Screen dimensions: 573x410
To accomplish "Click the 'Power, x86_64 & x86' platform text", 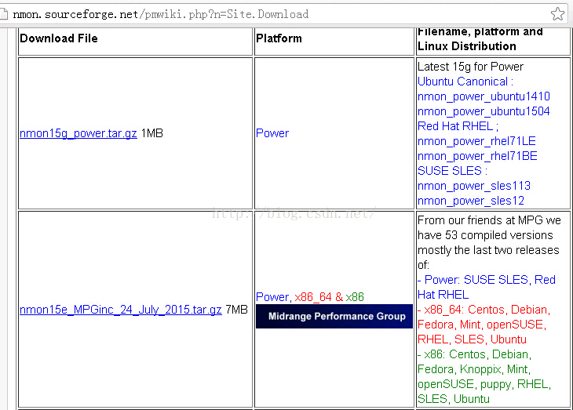I will point(310,297).
